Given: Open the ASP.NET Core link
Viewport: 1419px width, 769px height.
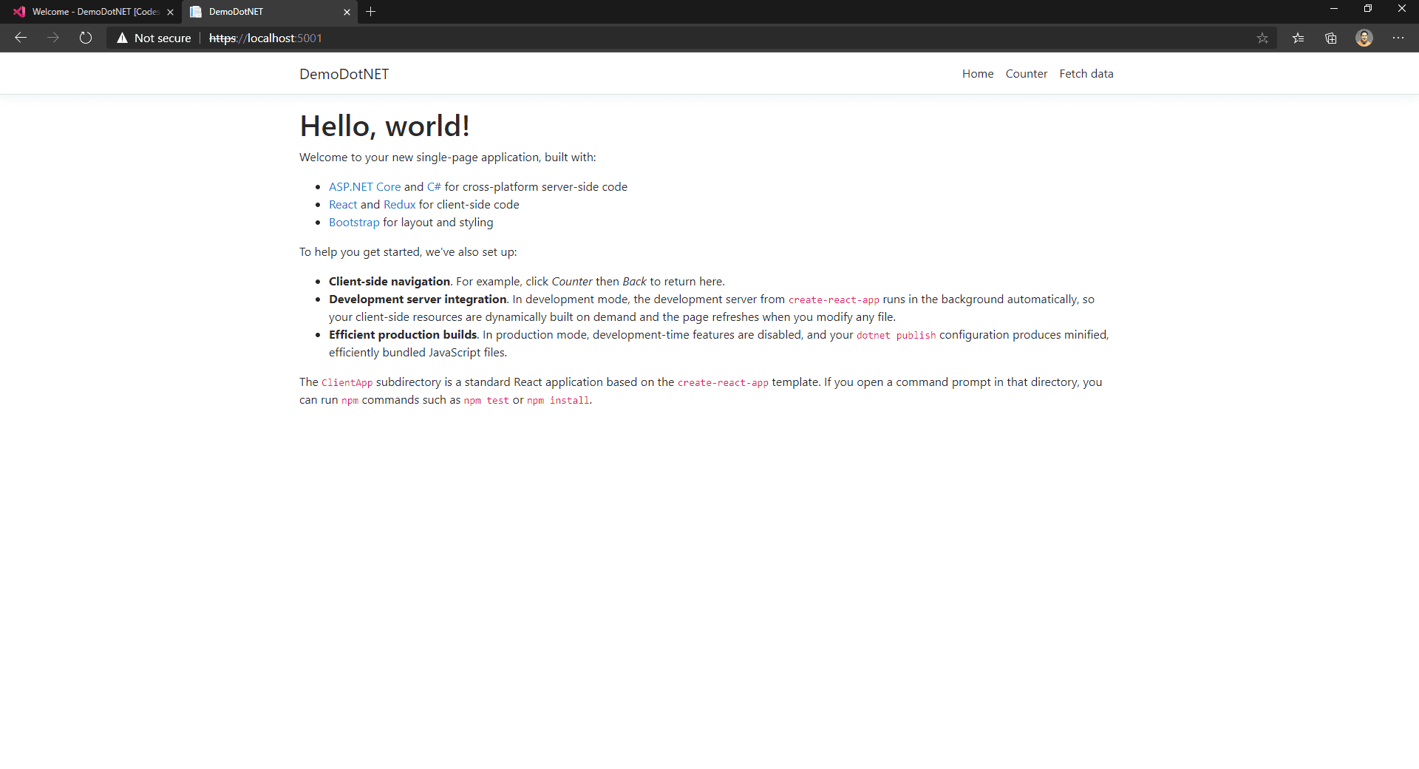Looking at the screenshot, I should point(365,187).
